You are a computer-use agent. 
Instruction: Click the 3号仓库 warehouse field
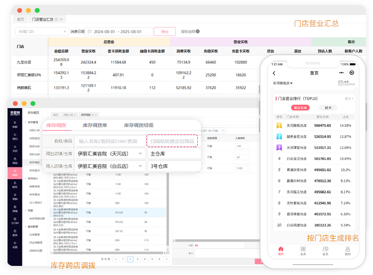(x=174, y=166)
